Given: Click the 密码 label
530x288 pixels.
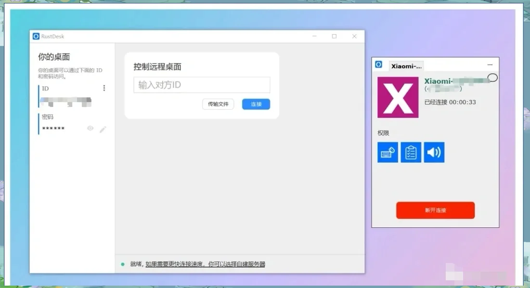Looking at the screenshot, I should pos(47,117).
